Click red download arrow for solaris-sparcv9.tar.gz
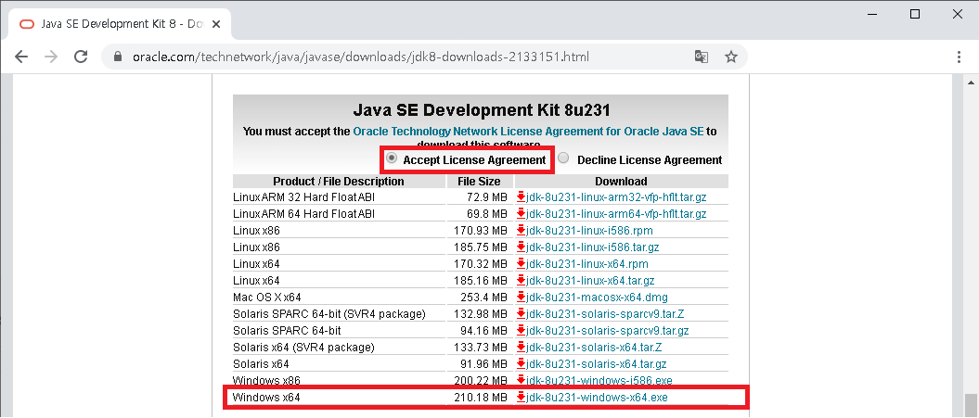979x418 pixels. click(x=522, y=330)
